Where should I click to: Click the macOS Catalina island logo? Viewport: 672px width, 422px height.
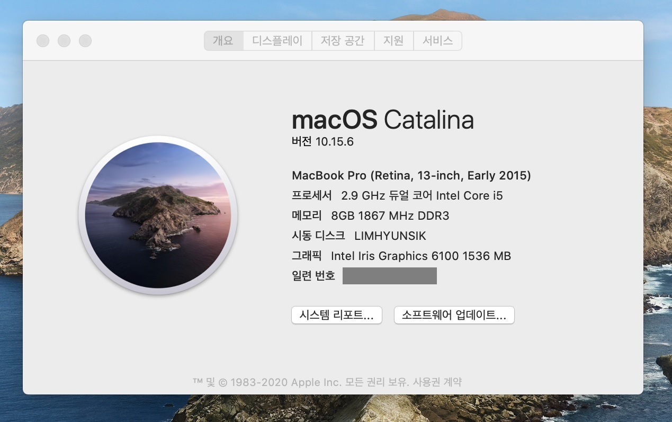tap(158, 215)
